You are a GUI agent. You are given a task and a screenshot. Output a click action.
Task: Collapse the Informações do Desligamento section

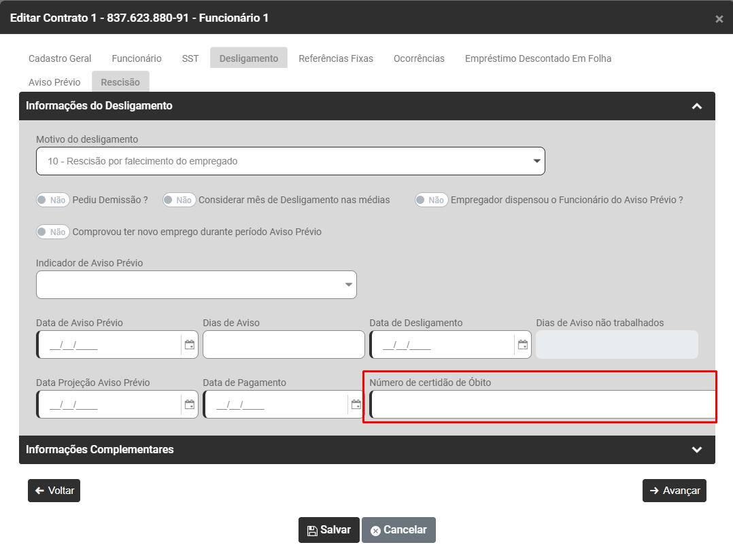pyautogui.click(x=696, y=106)
